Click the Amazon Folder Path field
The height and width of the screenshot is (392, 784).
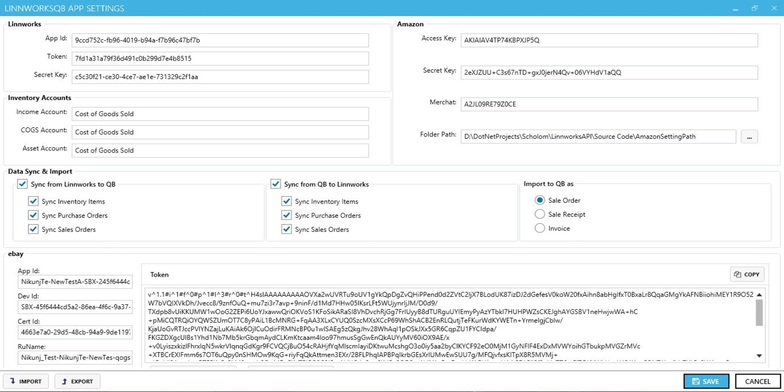pyautogui.click(x=598, y=137)
